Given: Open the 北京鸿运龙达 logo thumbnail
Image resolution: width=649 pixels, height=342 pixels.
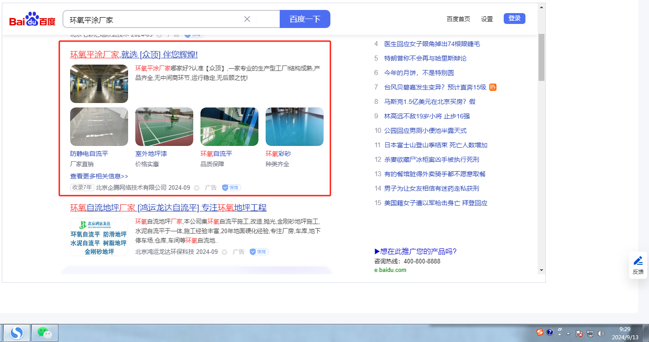Looking at the screenshot, I should click(99, 237).
